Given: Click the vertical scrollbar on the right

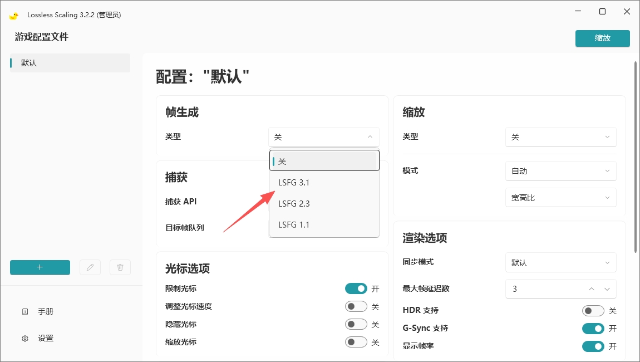Looking at the screenshot, I should coord(636,157).
